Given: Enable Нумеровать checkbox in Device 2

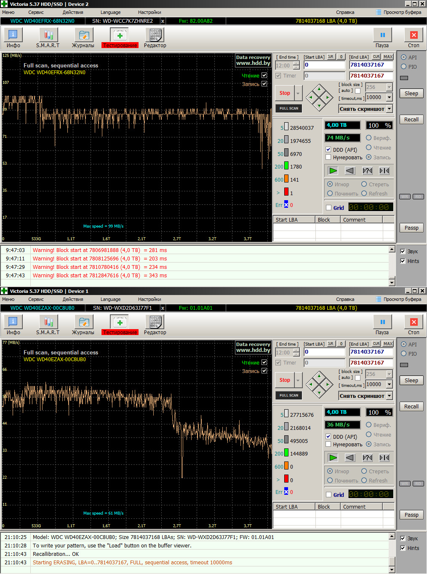Looking at the screenshot, I should (328, 157).
